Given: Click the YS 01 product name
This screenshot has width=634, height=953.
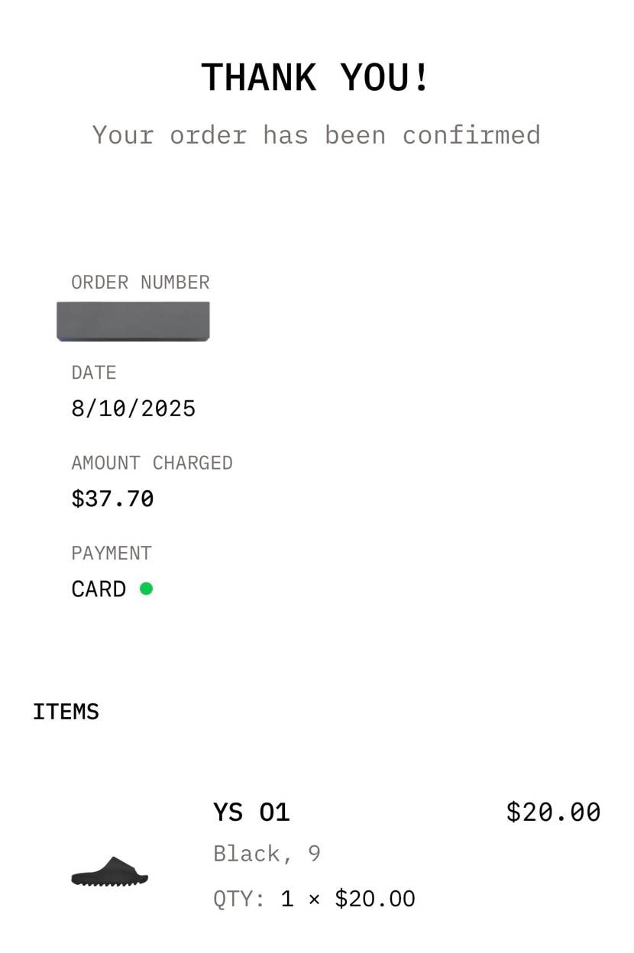Looking at the screenshot, I should (x=251, y=812).
